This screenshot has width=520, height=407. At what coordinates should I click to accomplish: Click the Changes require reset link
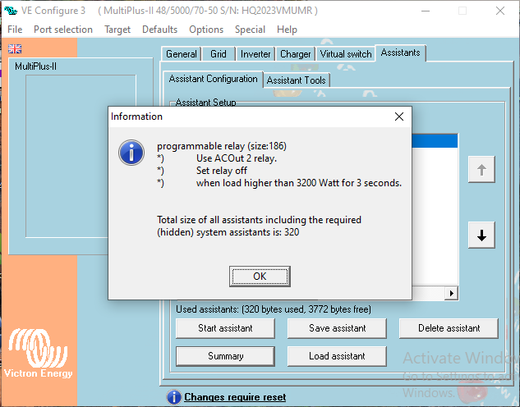pyautogui.click(x=235, y=396)
